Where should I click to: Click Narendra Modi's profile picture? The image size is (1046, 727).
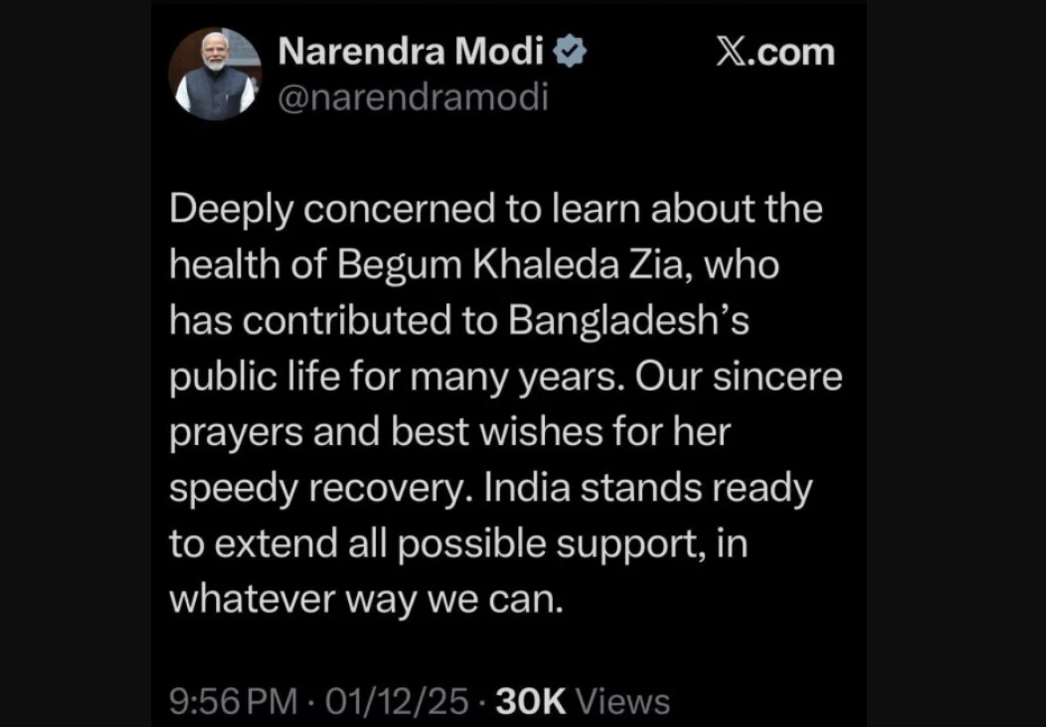tap(215, 73)
